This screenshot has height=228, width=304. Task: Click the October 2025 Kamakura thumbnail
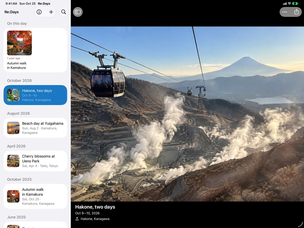[x=13, y=196]
